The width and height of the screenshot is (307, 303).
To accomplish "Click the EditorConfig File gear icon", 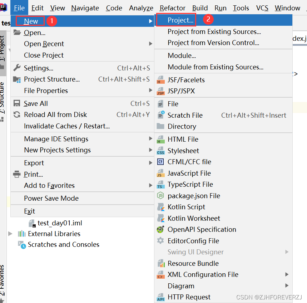I will tap(160, 240).
